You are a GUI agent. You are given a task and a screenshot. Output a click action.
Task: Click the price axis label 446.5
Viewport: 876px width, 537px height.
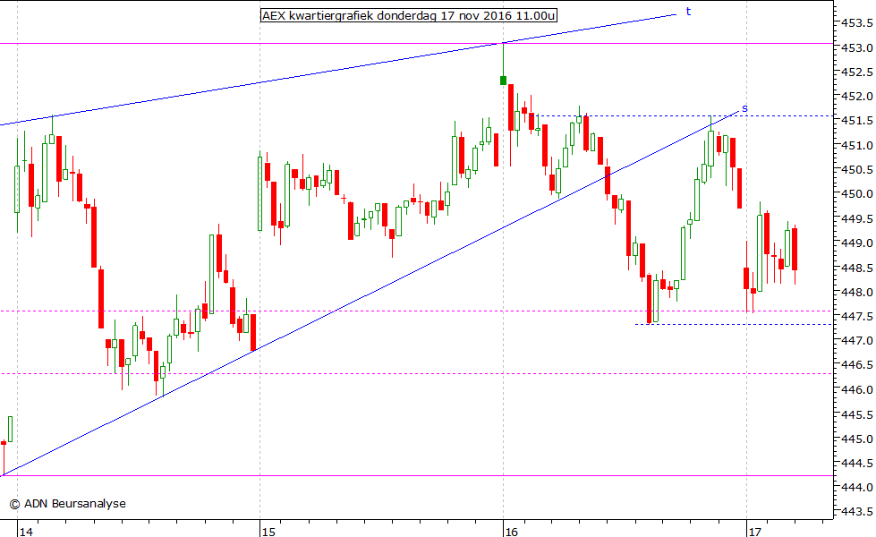click(x=857, y=365)
